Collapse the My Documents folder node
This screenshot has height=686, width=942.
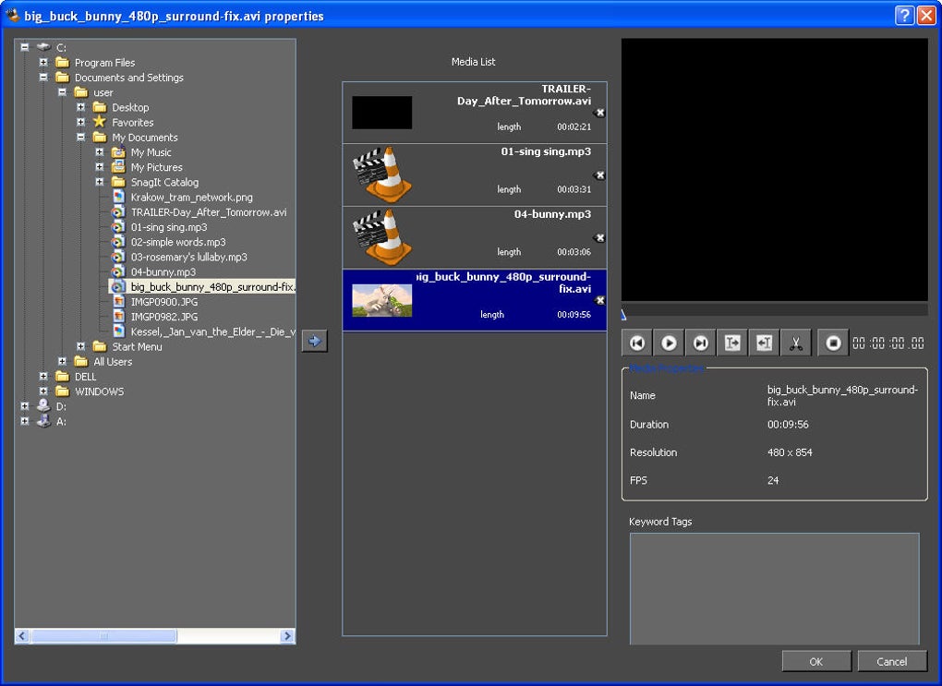point(81,138)
